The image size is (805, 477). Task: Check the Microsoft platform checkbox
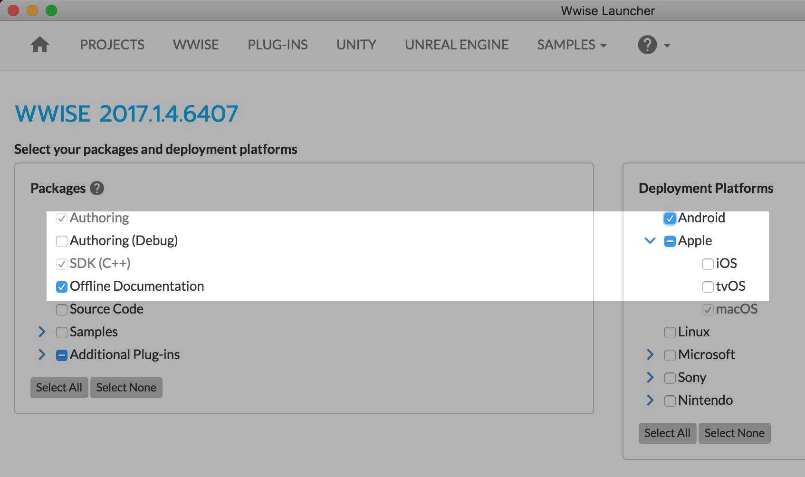click(x=670, y=355)
